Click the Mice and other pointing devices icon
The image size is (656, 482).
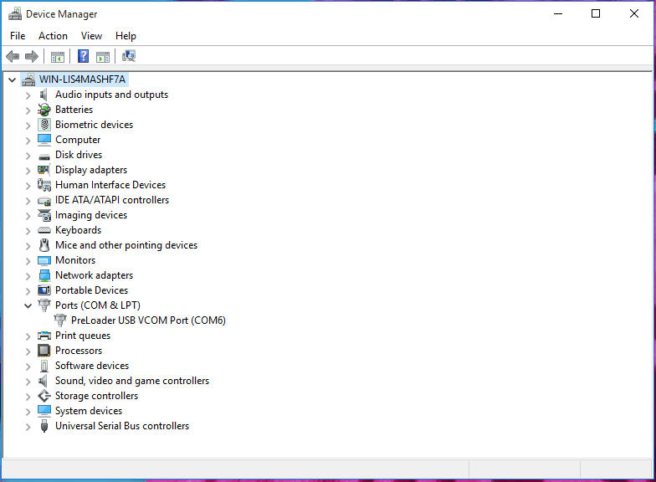coord(44,245)
